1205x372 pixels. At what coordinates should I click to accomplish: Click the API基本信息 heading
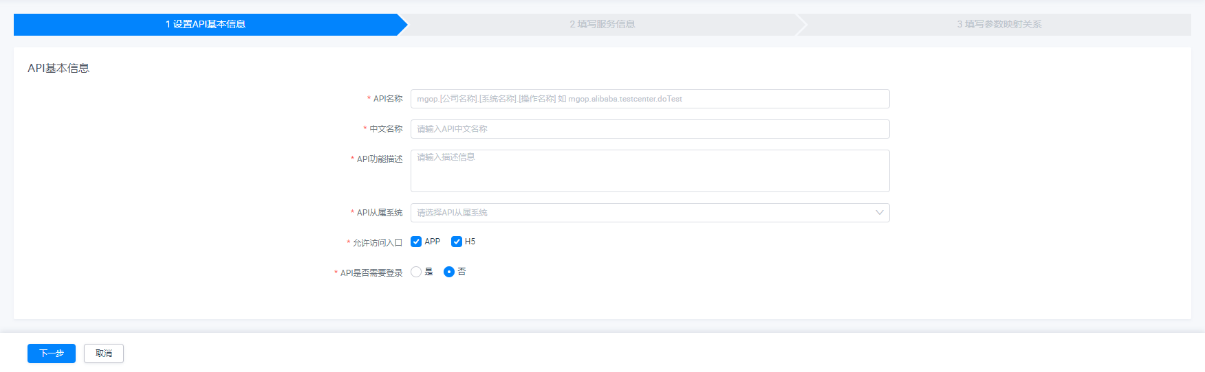58,68
